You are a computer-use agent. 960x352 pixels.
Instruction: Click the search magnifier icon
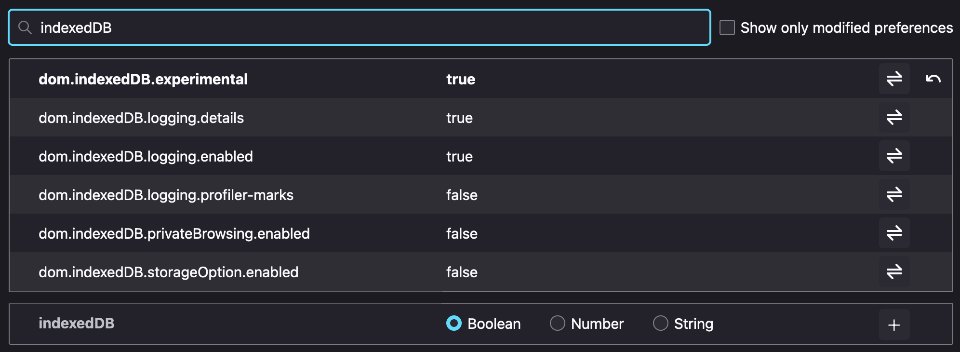point(25,27)
